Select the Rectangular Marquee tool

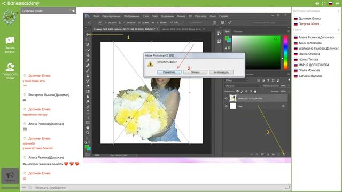click(88, 39)
